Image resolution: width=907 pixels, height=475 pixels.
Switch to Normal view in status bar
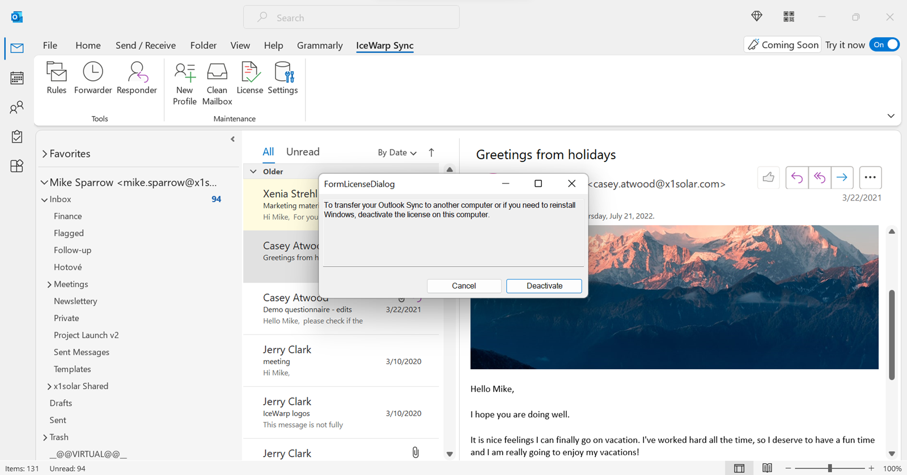tap(739, 468)
